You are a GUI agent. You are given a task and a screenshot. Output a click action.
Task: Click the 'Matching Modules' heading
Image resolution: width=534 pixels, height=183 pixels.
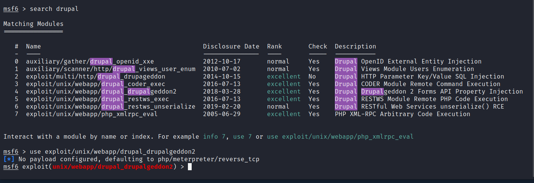33,24
